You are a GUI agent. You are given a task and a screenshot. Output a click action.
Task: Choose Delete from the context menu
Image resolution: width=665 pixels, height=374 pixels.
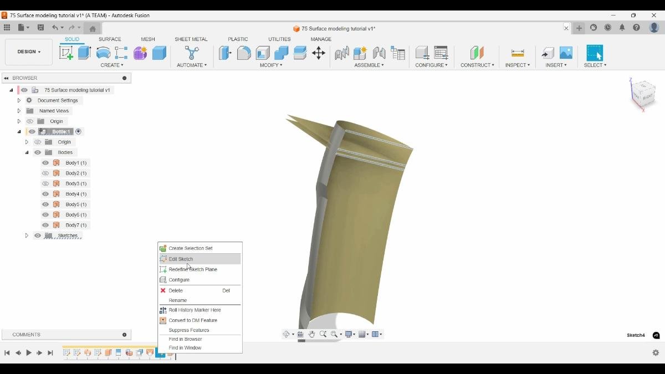pyautogui.click(x=200, y=290)
